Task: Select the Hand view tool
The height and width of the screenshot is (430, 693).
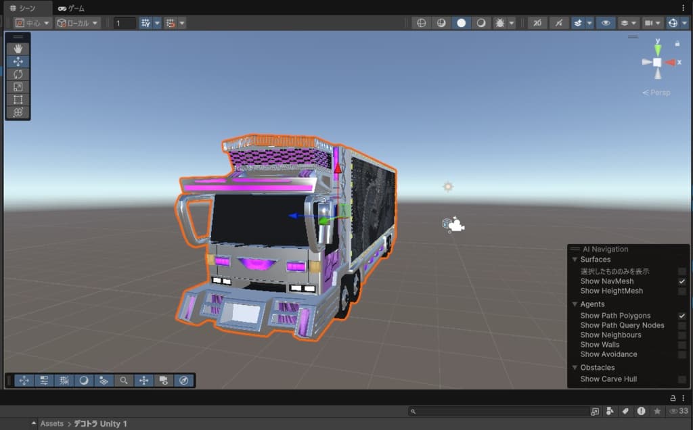Action: click(18, 49)
